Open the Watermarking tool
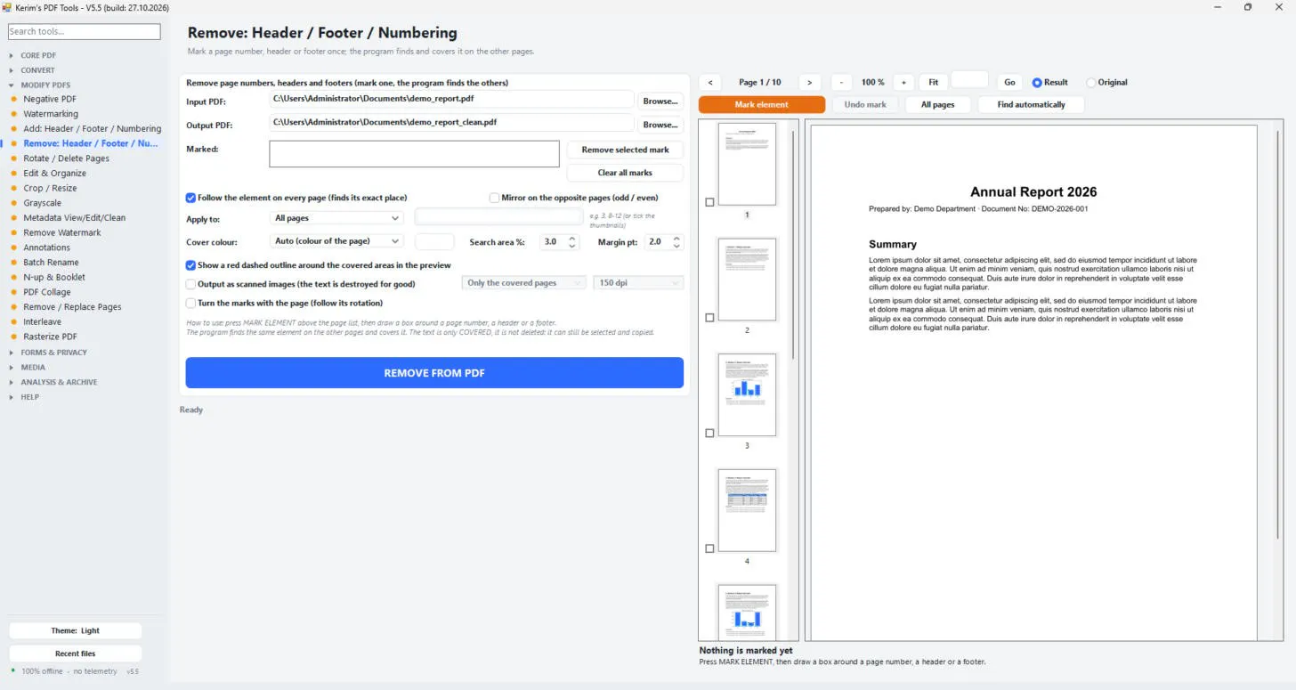The height and width of the screenshot is (690, 1296). [51, 114]
